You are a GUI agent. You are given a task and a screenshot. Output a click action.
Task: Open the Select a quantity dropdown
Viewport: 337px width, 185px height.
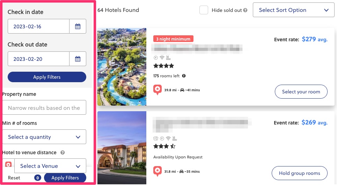[x=44, y=137]
